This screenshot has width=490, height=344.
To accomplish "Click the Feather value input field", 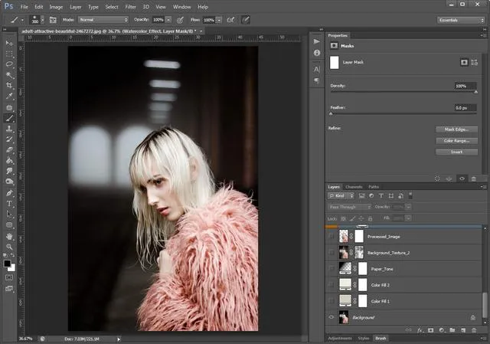I will [465, 108].
